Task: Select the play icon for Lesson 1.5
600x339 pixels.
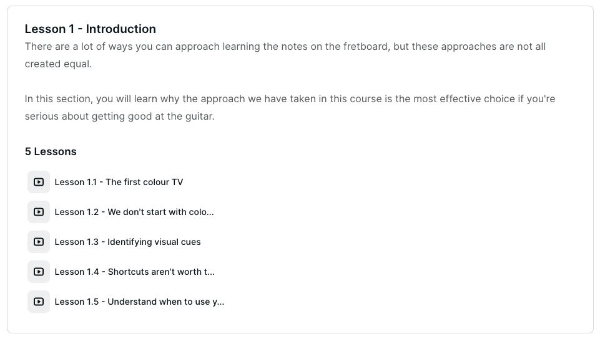Action: pos(39,302)
